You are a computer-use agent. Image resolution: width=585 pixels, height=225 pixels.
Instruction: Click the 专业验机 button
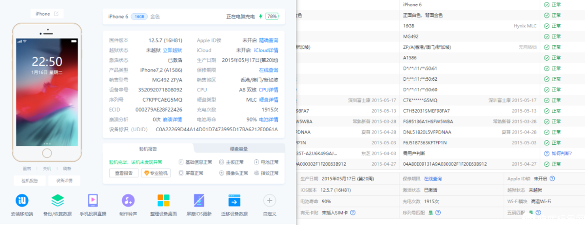pos(156,173)
